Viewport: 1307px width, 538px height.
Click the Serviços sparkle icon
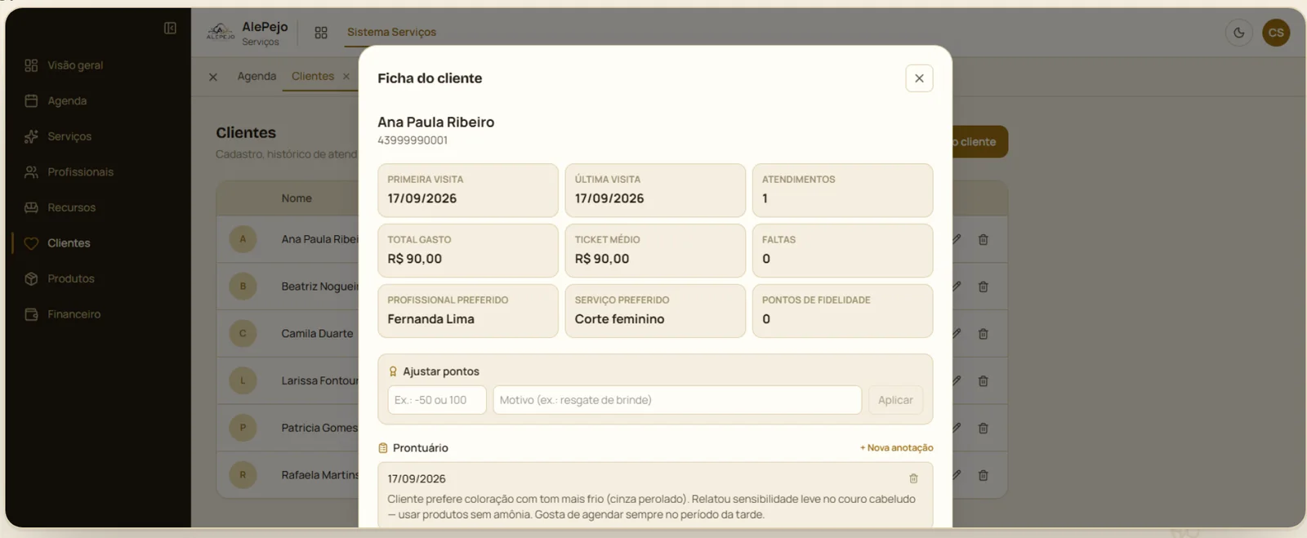(x=31, y=136)
